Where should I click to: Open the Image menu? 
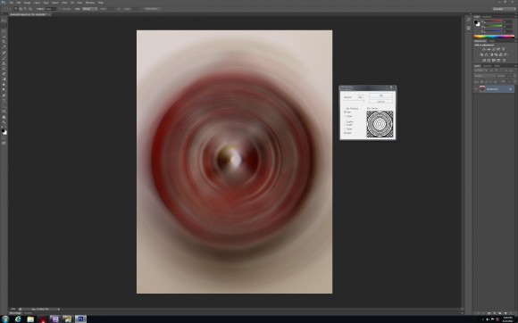[27, 3]
